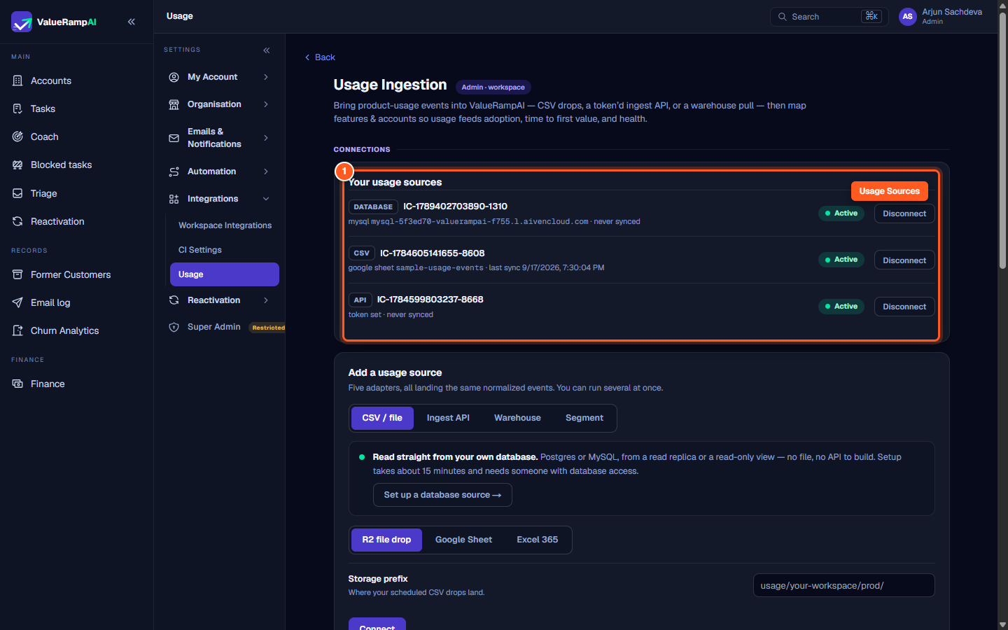1008x630 pixels.
Task: Disconnect the CSV usage source
Action: click(904, 260)
